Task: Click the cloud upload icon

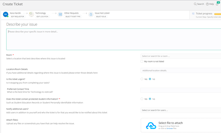Action: [151, 126]
